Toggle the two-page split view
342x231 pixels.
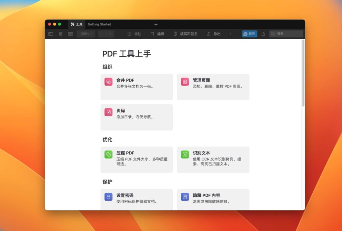coord(70,34)
